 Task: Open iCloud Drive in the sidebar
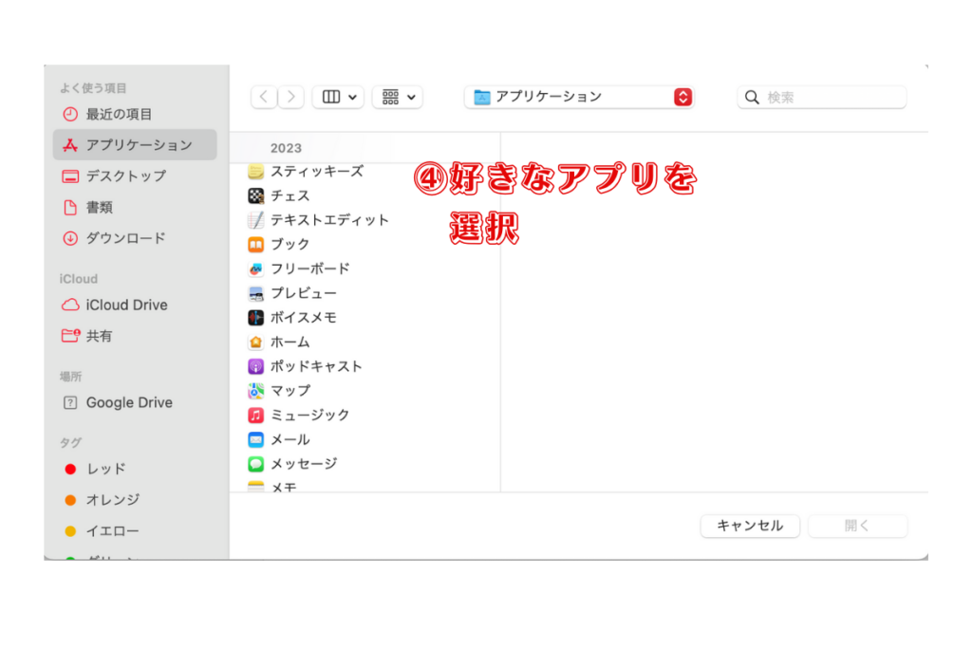click(x=126, y=305)
